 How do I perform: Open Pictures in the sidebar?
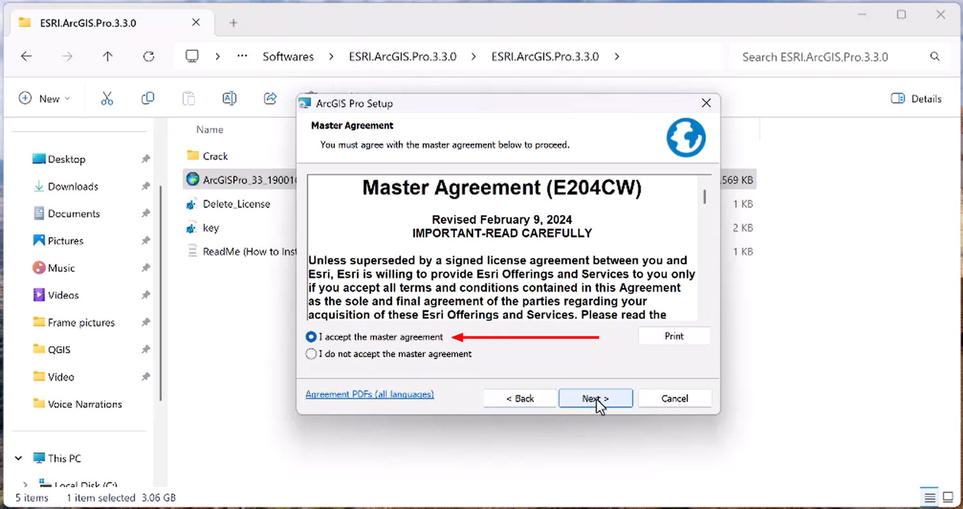65,241
